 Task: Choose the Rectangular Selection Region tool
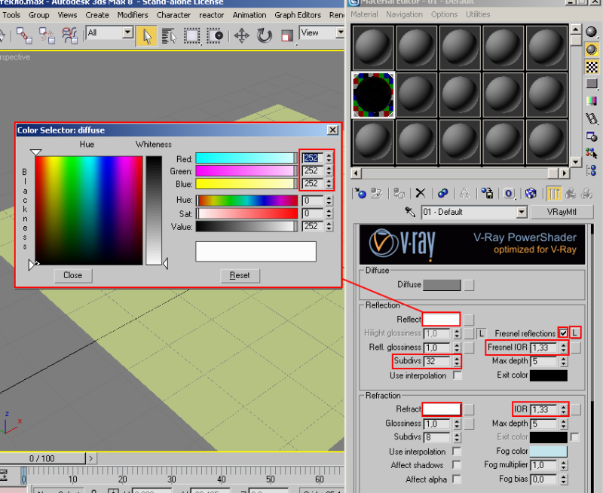(x=191, y=35)
